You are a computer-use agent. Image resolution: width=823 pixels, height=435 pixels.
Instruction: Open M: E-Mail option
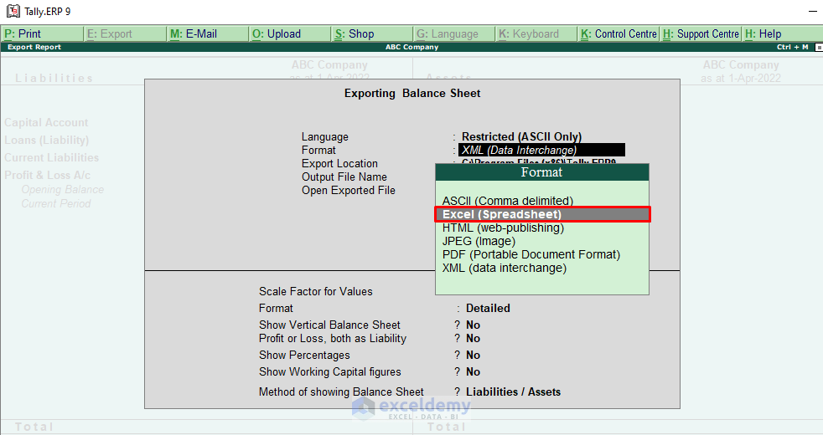(207, 34)
